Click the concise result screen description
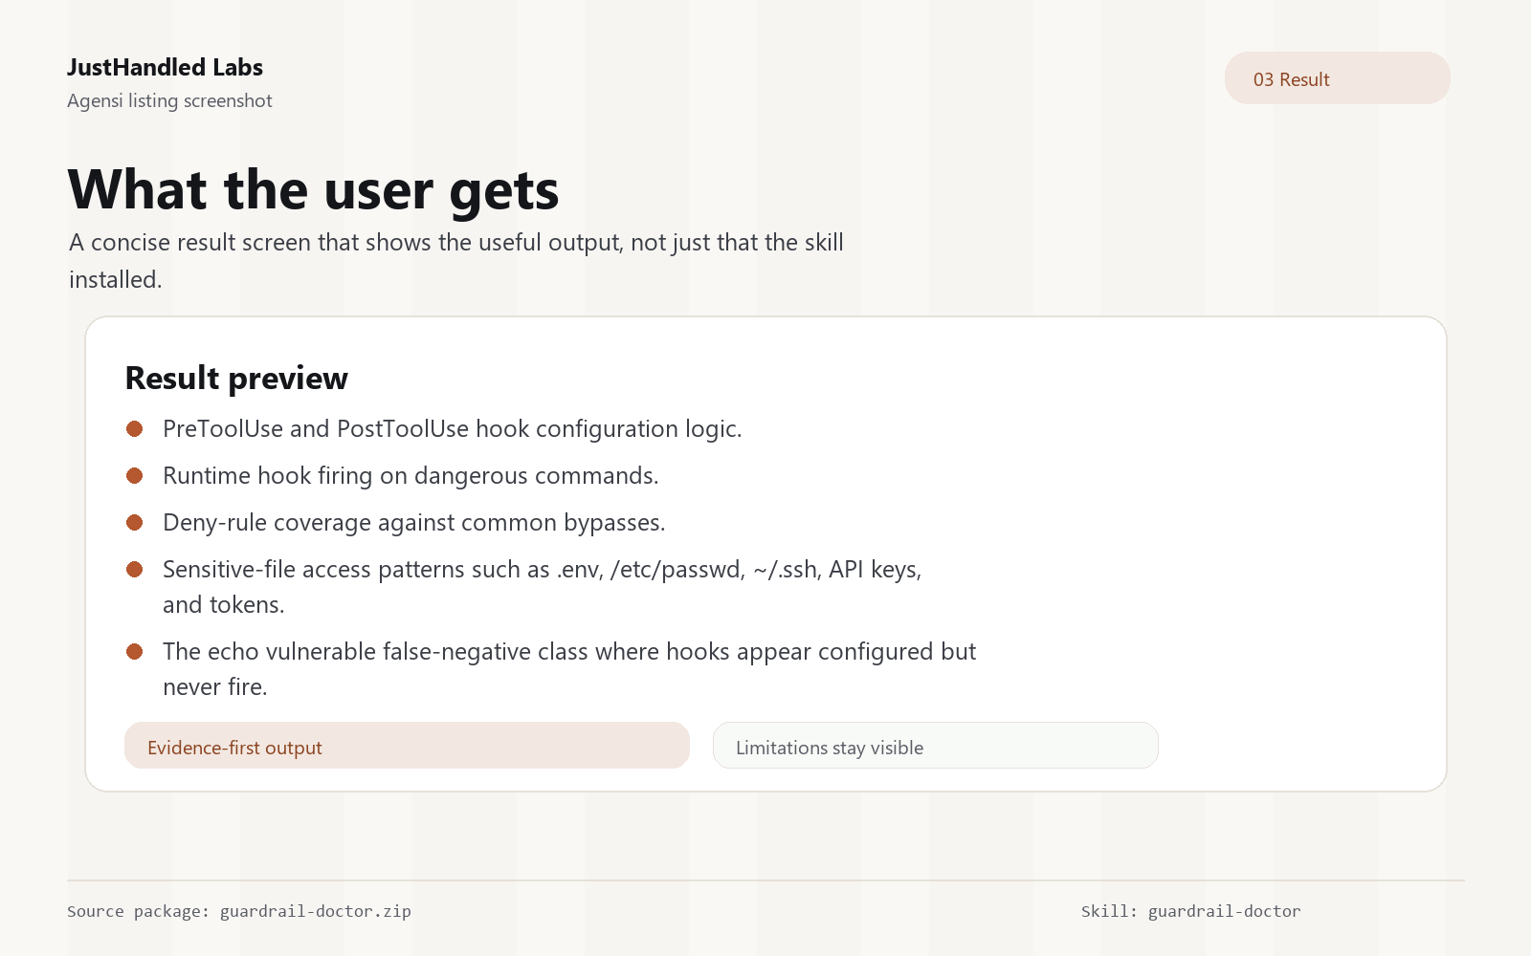Screen dimensions: 1531x956 pyautogui.click(x=456, y=261)
